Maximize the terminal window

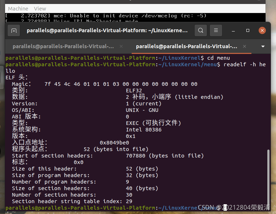tap(248, 31)
